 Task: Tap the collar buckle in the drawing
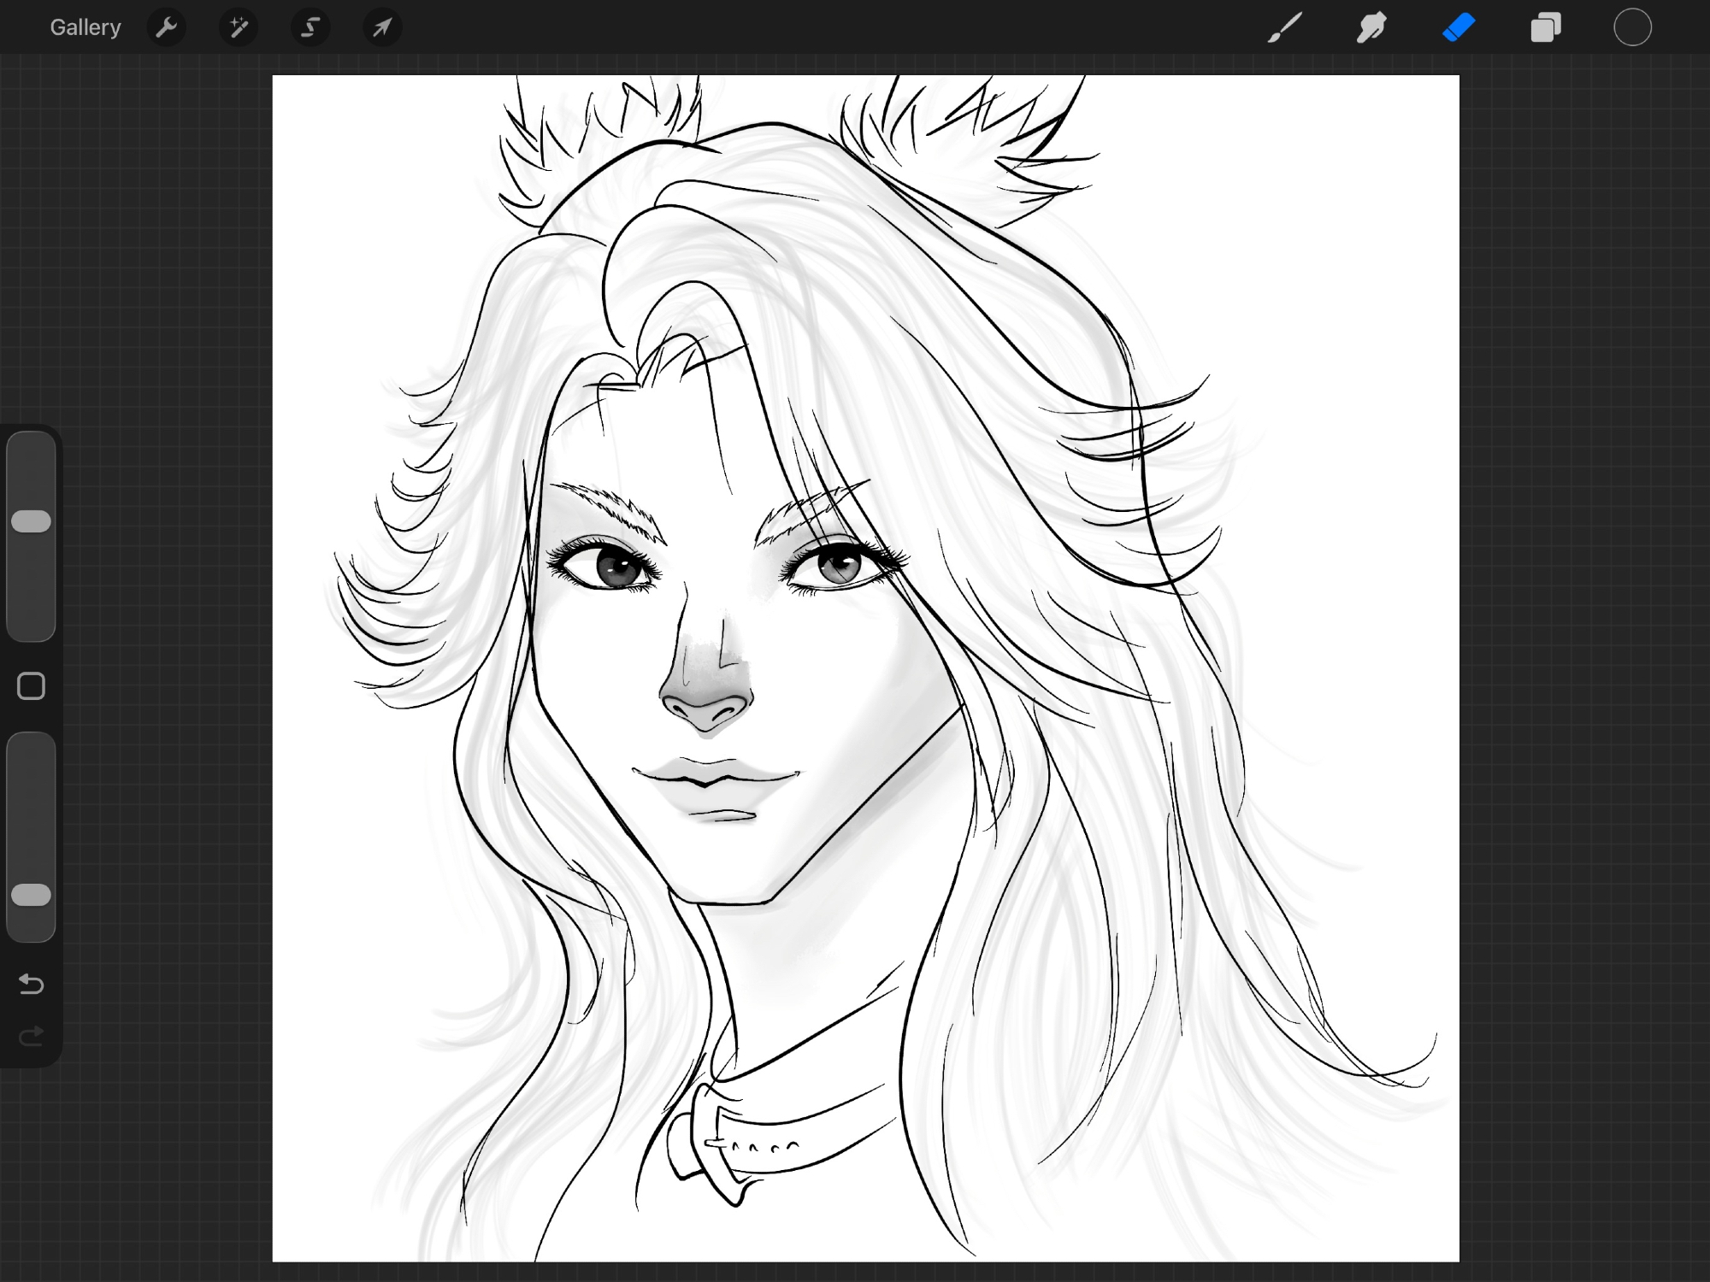pos(705,1144)
